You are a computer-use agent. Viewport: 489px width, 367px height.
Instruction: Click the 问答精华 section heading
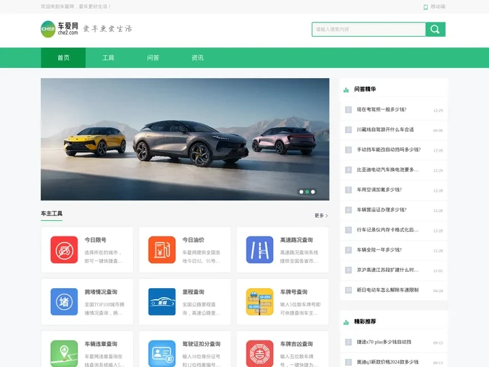point(365,89)
